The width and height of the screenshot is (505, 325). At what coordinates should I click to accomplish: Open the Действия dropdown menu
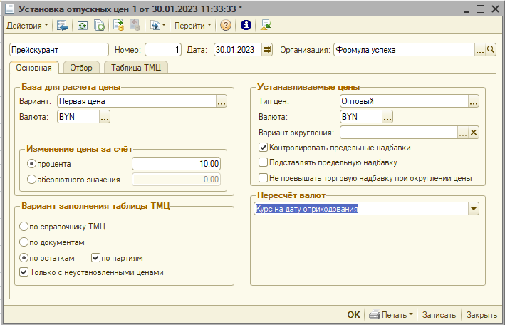(27, 25)
